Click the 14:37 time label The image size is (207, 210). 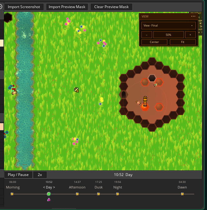pos(77,182)
